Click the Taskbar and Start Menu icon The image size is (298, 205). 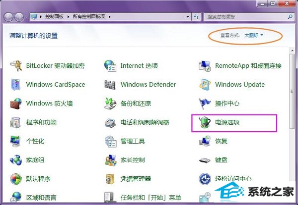pyautogui.click(x=109, y=197)
